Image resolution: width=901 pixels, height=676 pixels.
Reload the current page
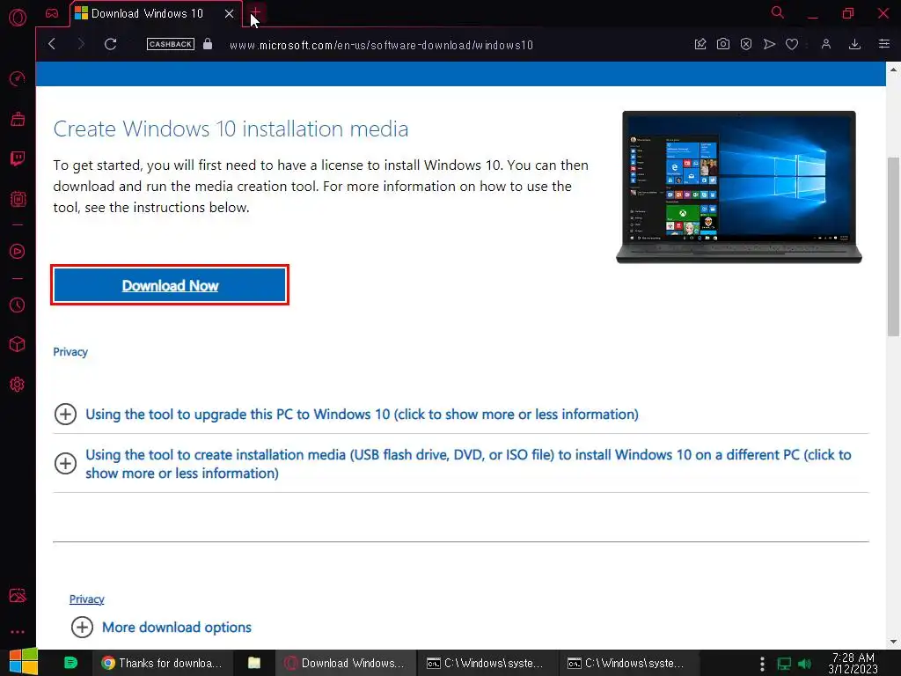click(x=110, y=44)
